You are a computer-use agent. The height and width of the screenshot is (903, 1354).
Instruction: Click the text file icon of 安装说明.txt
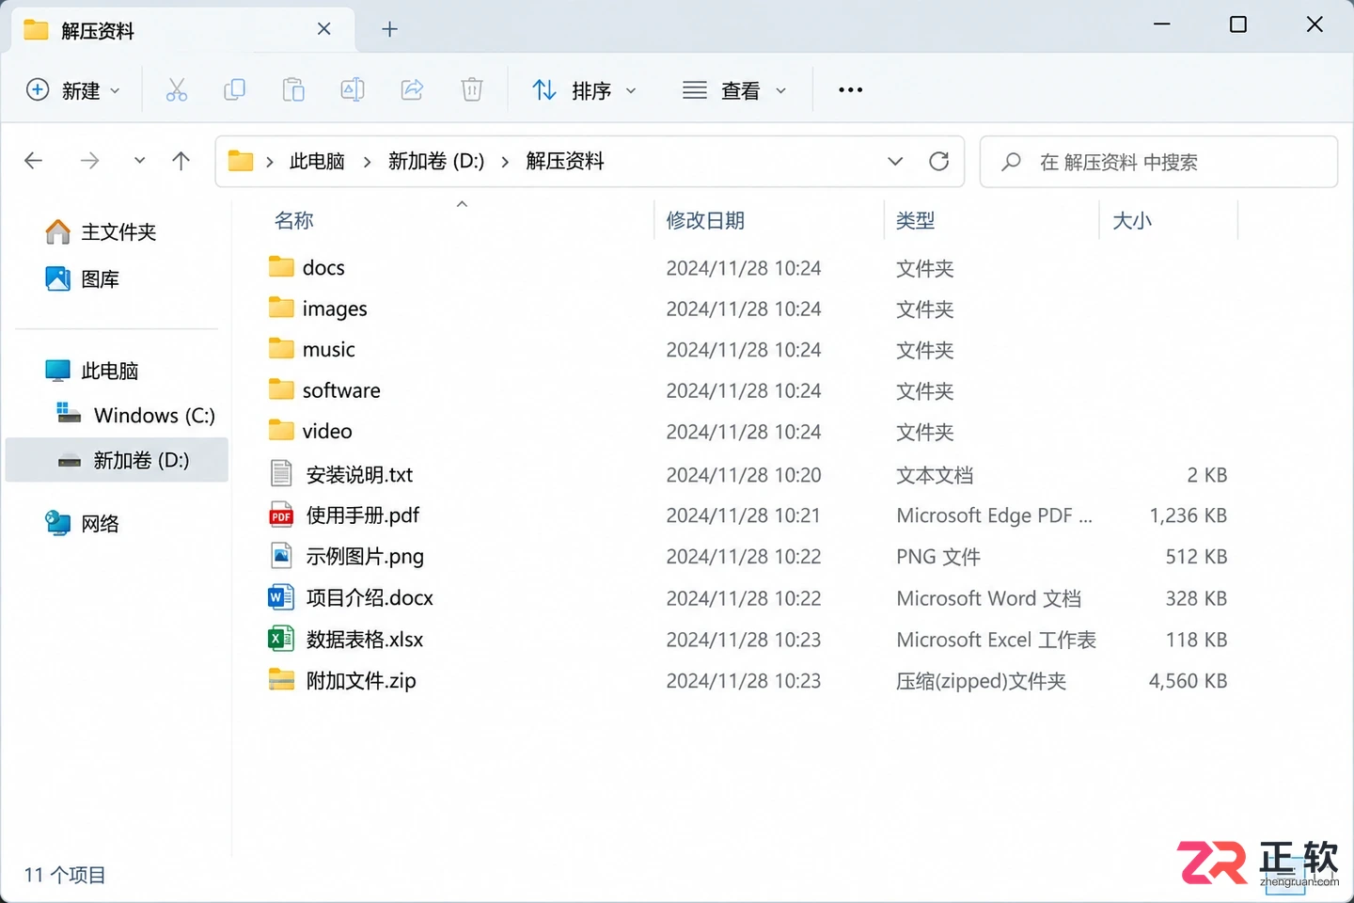pos(281,473)
